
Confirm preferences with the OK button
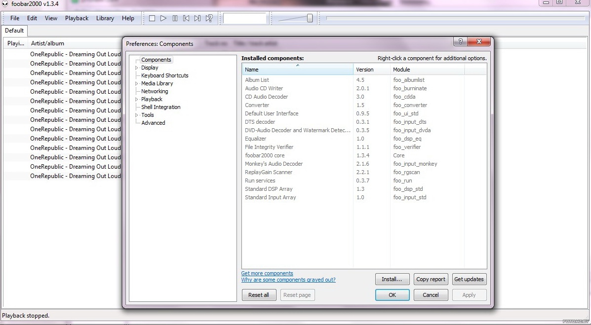[393, 295]
